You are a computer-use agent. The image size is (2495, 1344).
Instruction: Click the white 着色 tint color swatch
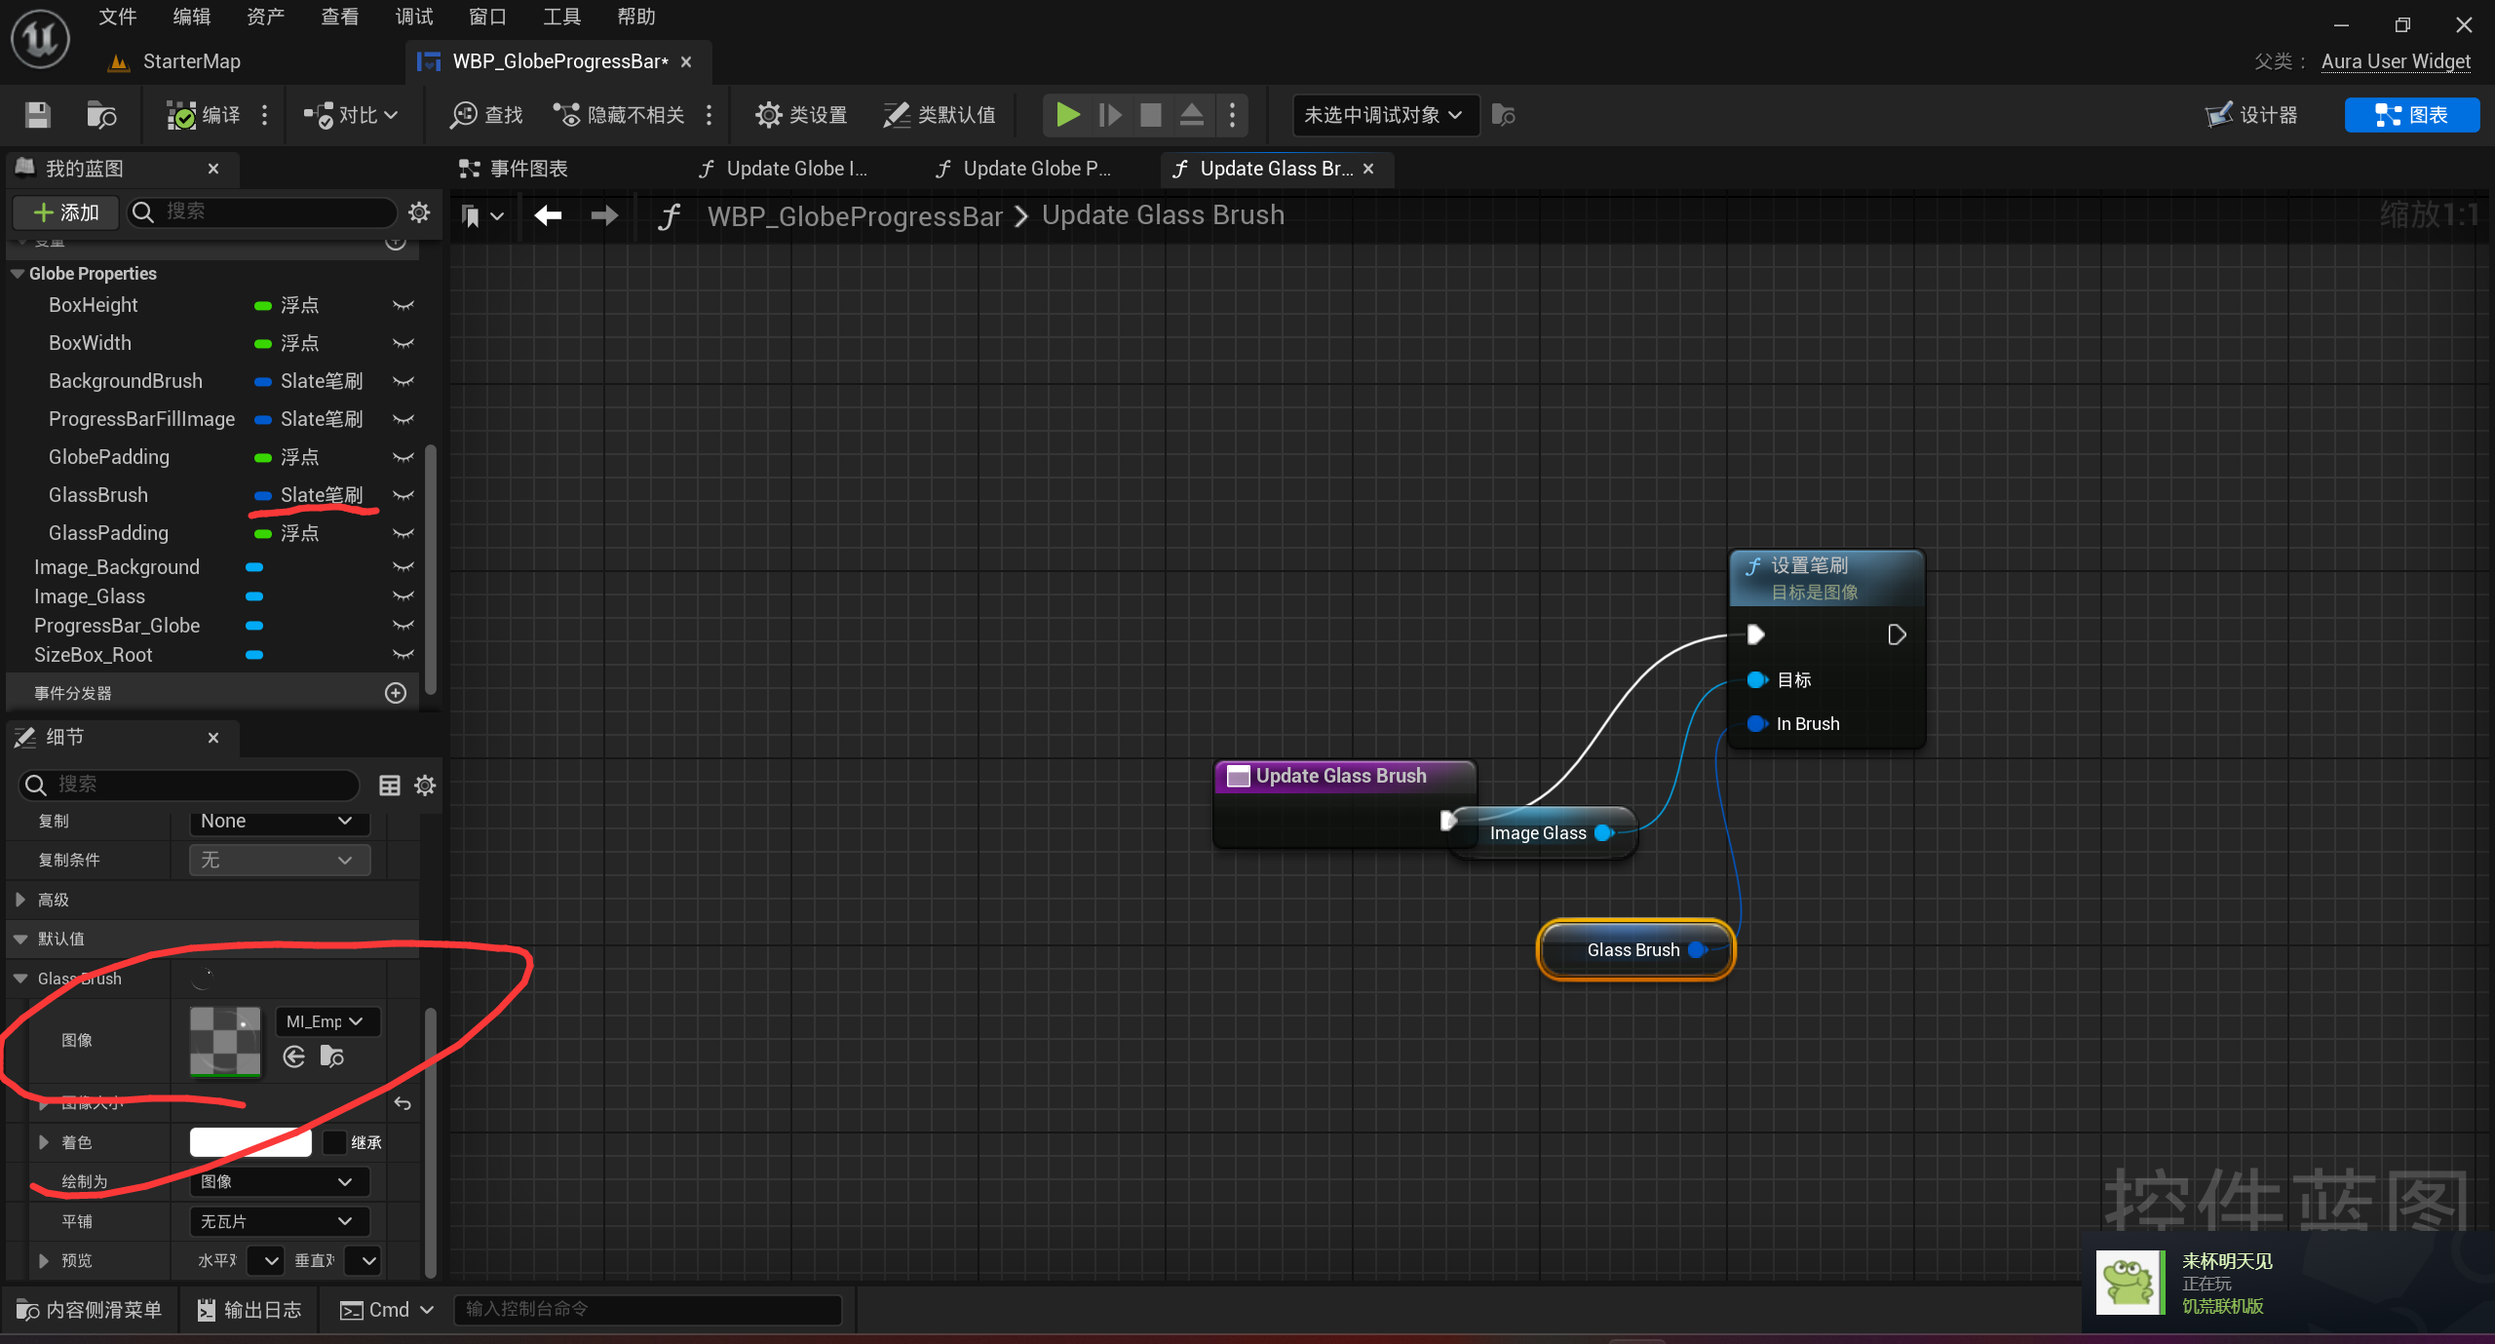point(250,1142)
